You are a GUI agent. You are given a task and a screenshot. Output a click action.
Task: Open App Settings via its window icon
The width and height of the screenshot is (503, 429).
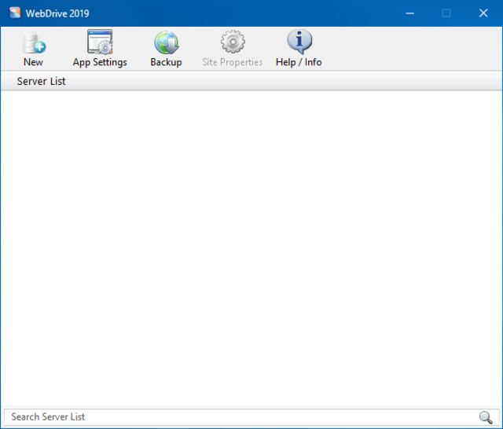click(x=100, y=42)
